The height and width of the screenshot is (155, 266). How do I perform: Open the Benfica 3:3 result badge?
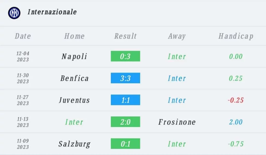125,78
